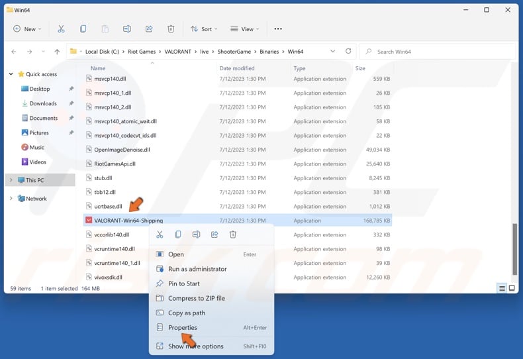Click the Cut icon in the toolbar
523x359 pixels.
[x=61, y=29]
